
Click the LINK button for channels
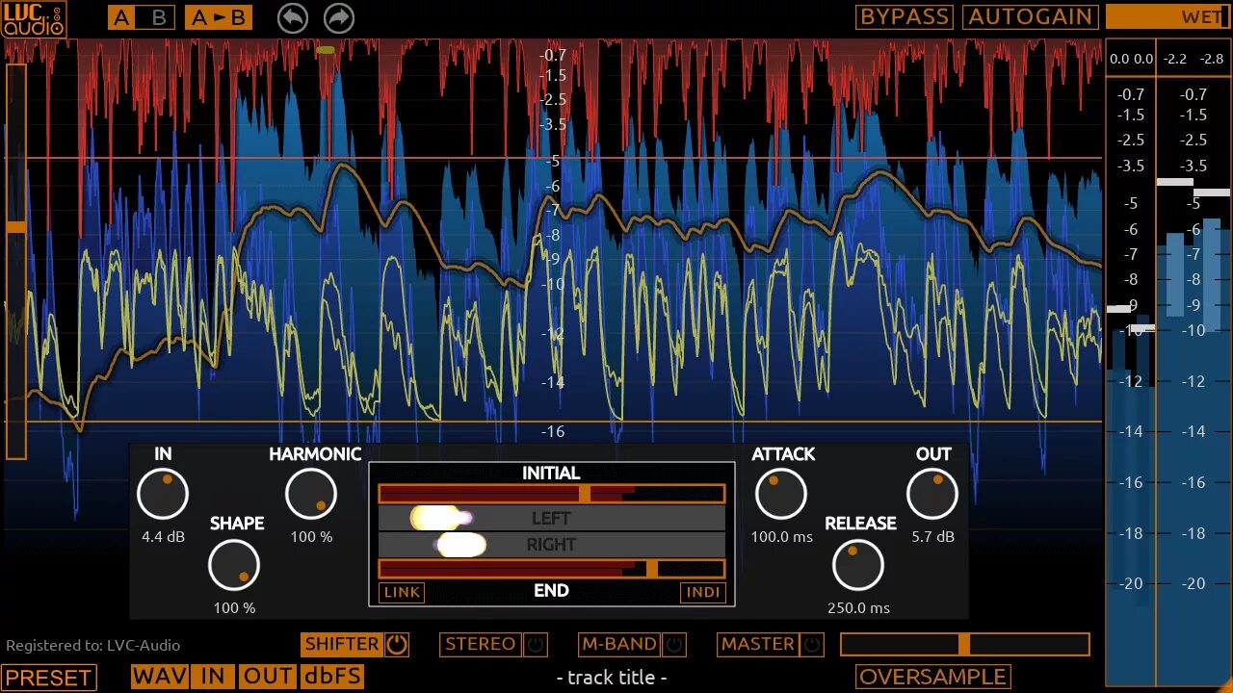[401, 592]
